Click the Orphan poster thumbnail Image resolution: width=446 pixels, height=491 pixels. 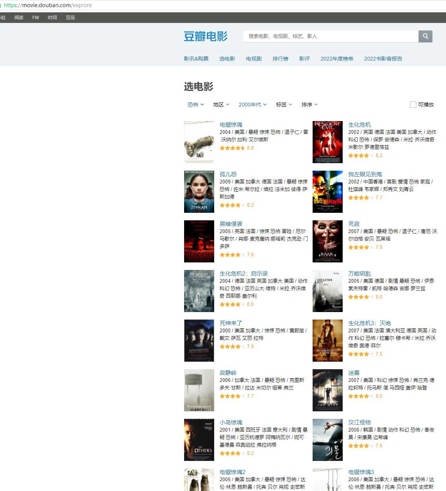click(199, 192)
